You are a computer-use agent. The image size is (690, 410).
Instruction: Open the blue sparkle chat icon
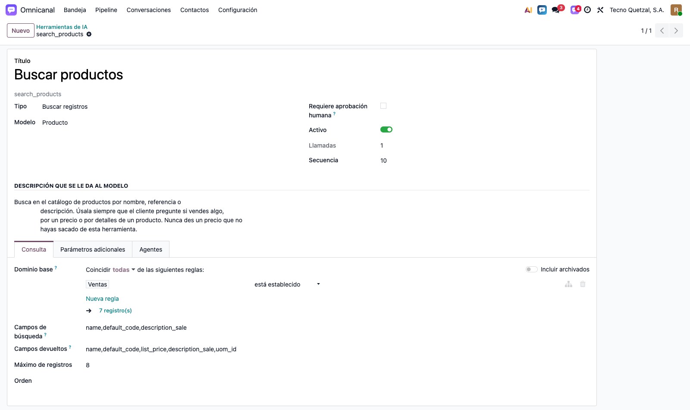coord(542,10)
